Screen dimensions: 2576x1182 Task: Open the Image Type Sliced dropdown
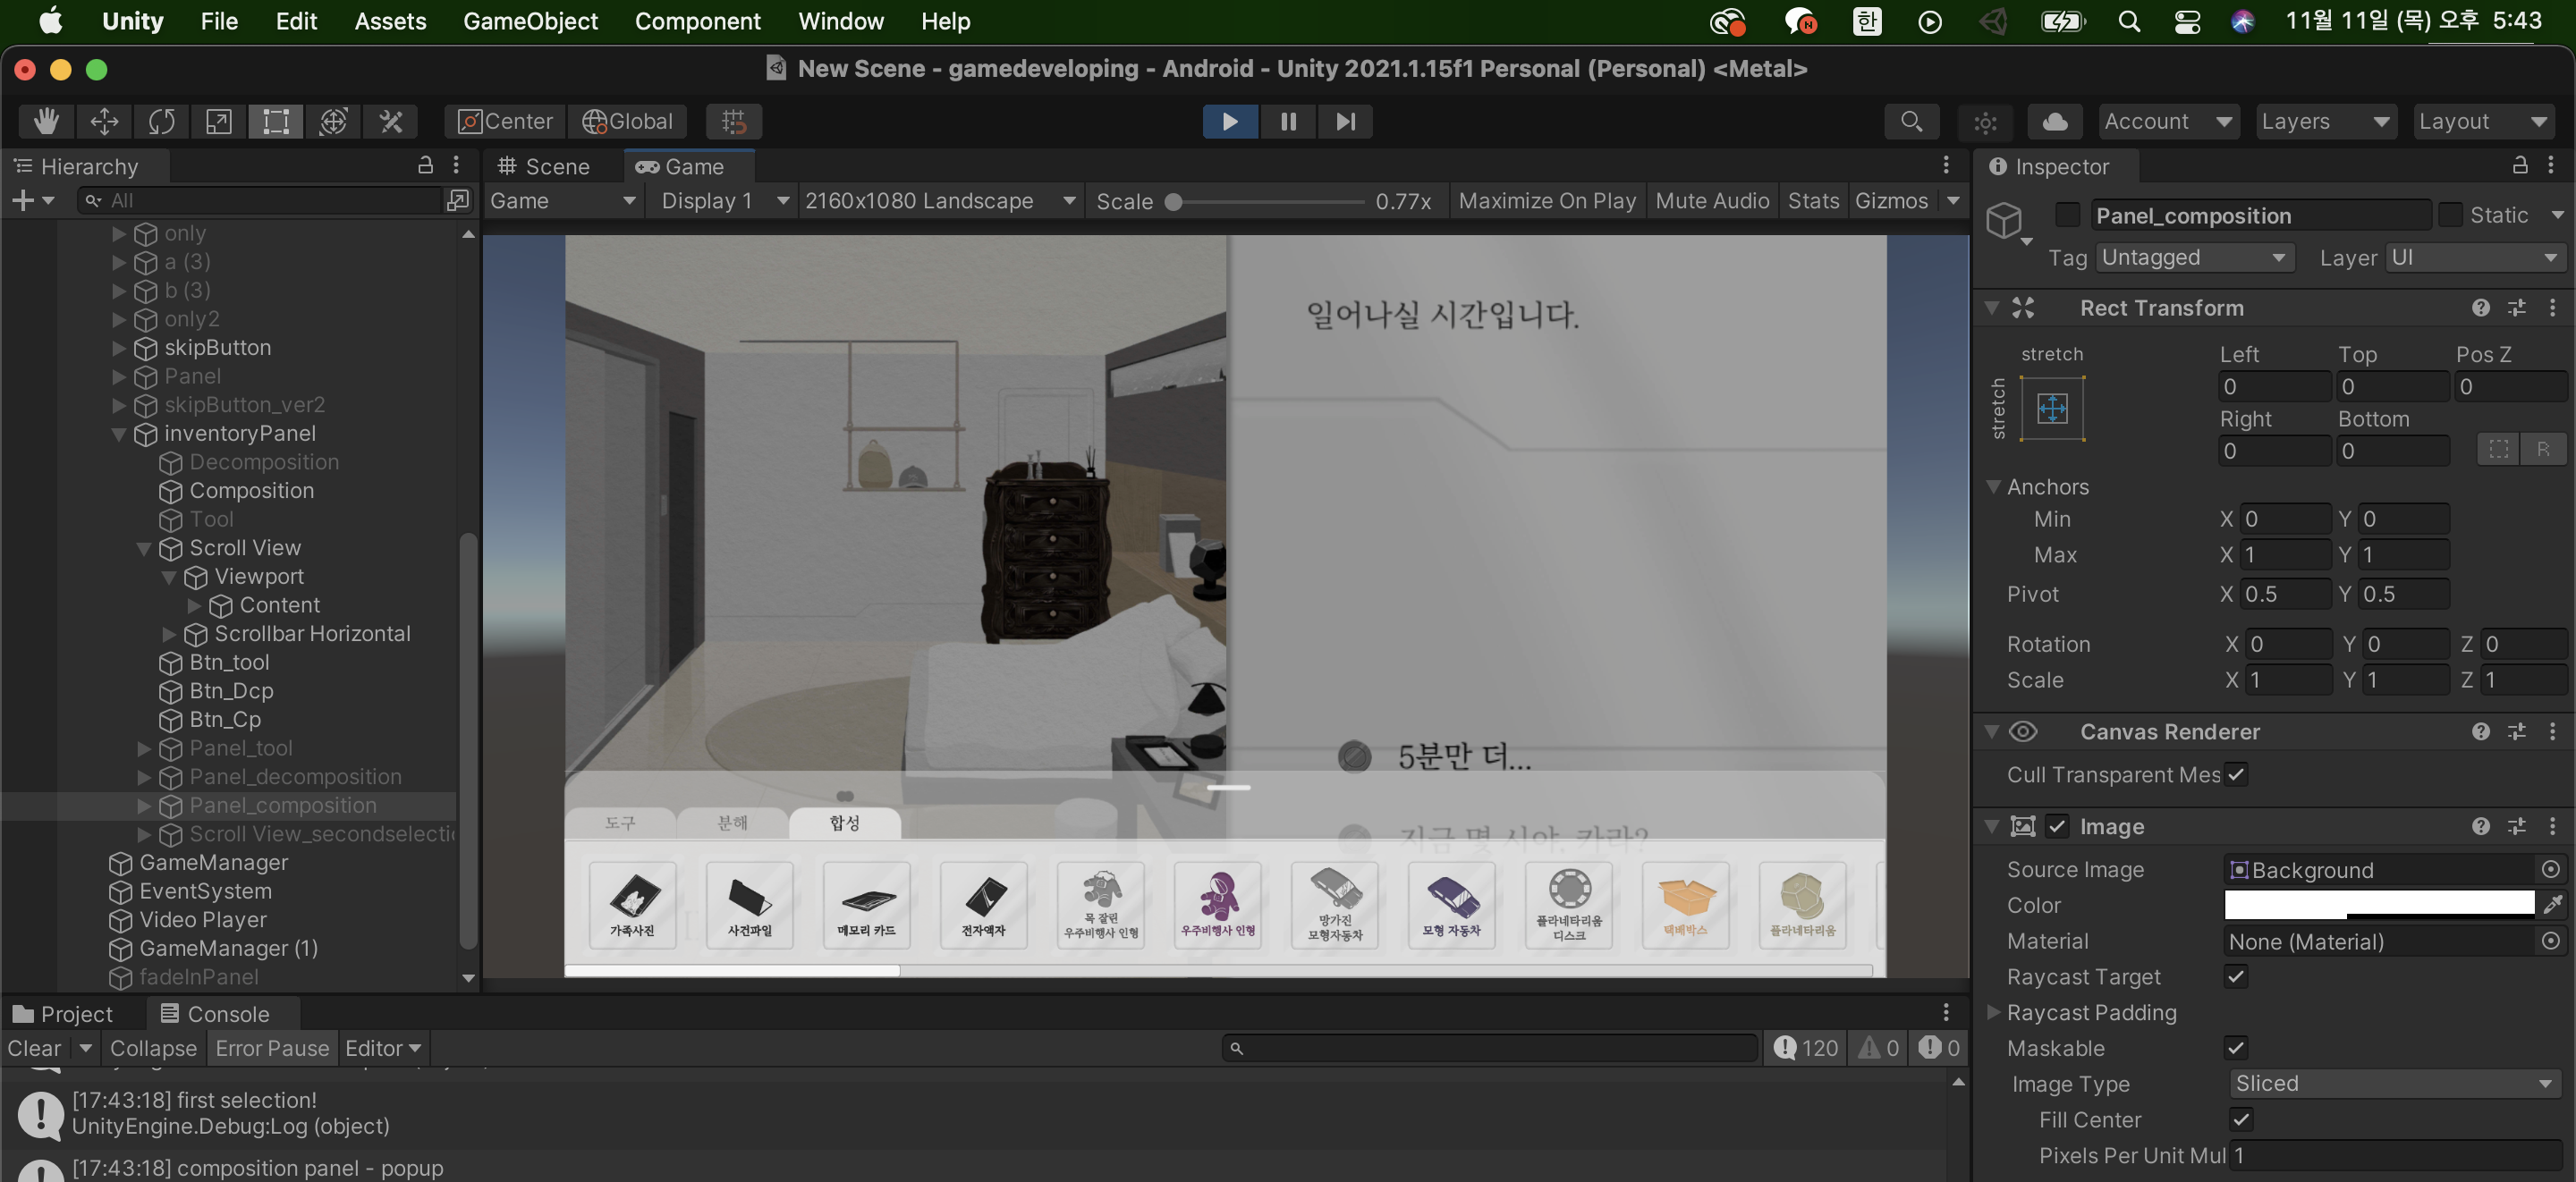(2394, 1083)
